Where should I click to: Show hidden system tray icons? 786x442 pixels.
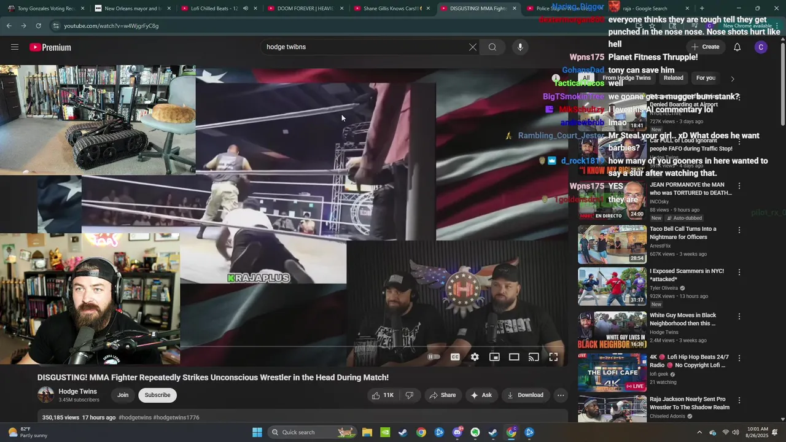(x=699, y=432)
